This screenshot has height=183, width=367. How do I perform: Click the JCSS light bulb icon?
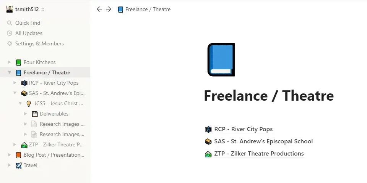pos(29,103)
